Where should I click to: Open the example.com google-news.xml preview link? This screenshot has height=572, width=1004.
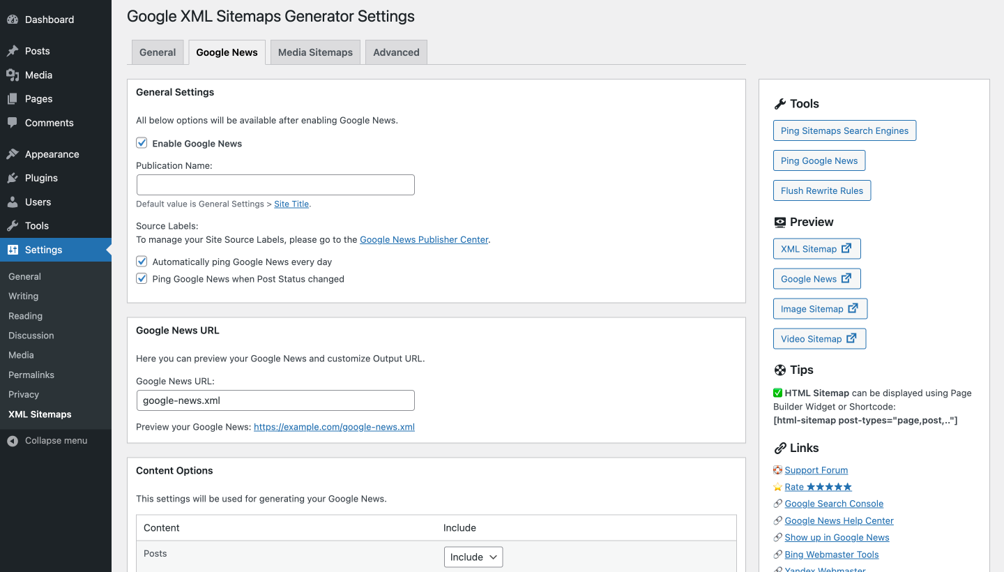click(334, 427)
